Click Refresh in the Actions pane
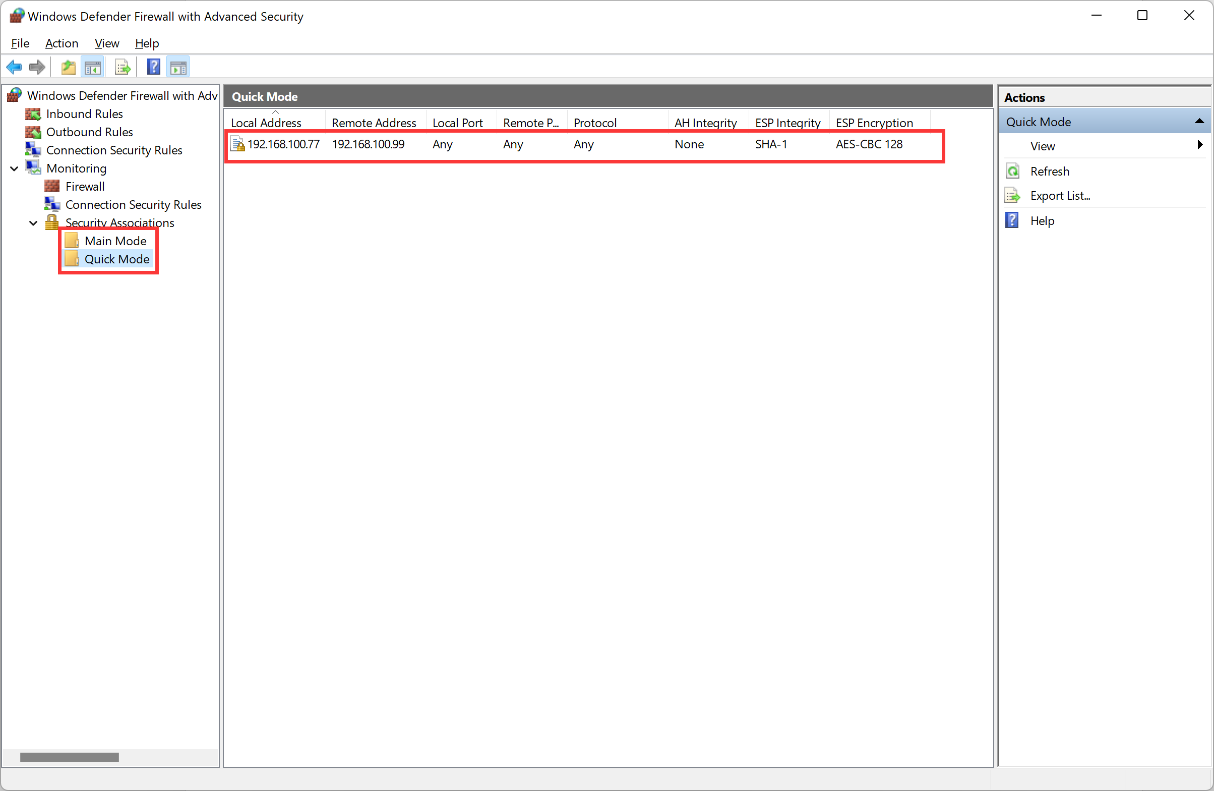1214x791 pixels. pos(1049,171)
